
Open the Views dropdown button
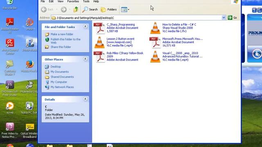(125, 9)
